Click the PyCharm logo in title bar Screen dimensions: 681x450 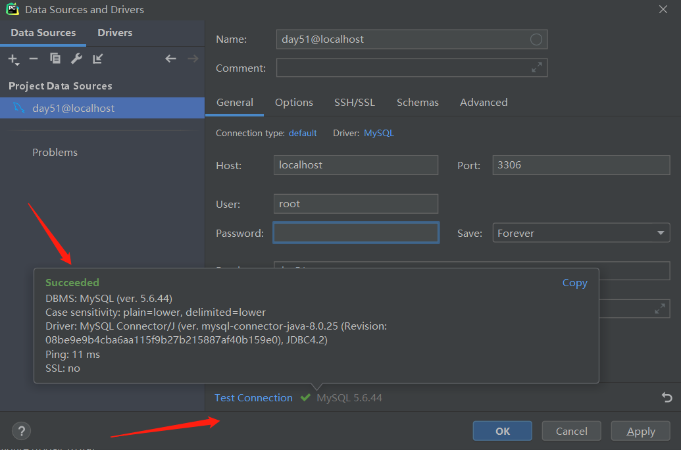pyautogui.click(x=12, y=9)
